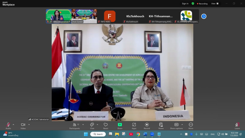This screenshot has width=245, height=138.
Task: Switch to the Zoom taskbar icon
Action: tap(152, 134)
